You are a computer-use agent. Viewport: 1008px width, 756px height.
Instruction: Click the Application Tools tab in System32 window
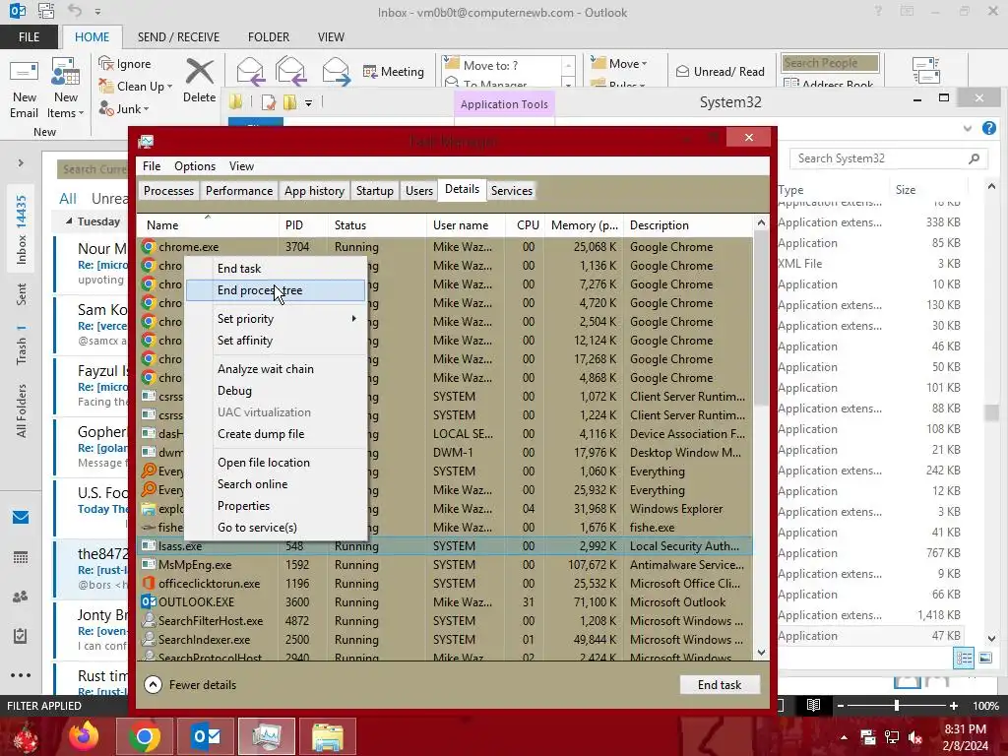tap(504, 104)
